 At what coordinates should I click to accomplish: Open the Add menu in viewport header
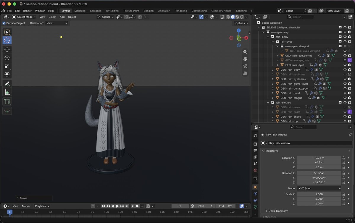click(x=62, y=17)
